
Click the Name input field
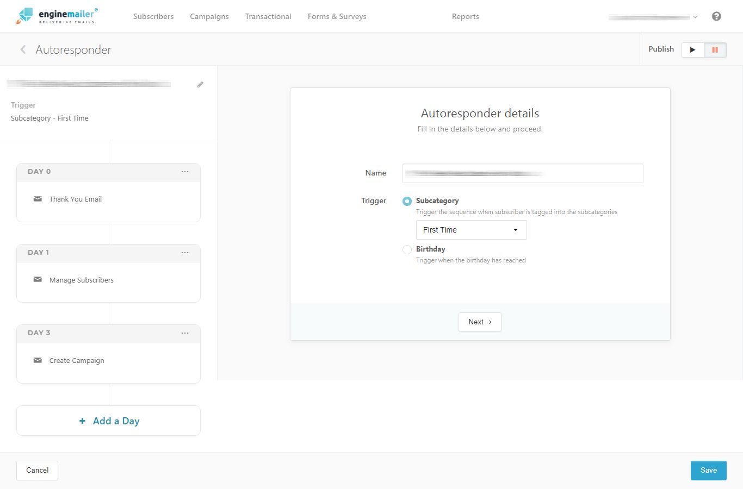click(522, 173)
